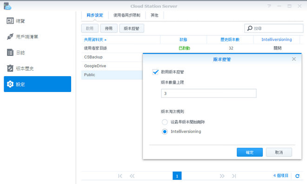Select the Intelliversioning radio option
Viewport: 307px width, 184px height.
coord(165,131)
